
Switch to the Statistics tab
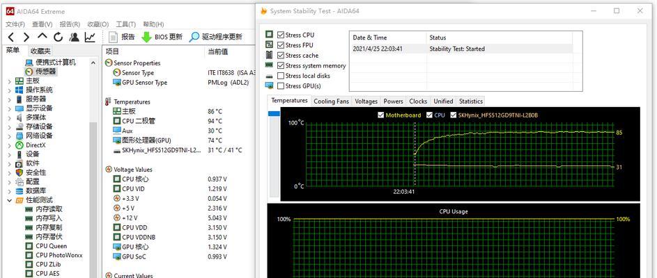(x=471, y=101)
